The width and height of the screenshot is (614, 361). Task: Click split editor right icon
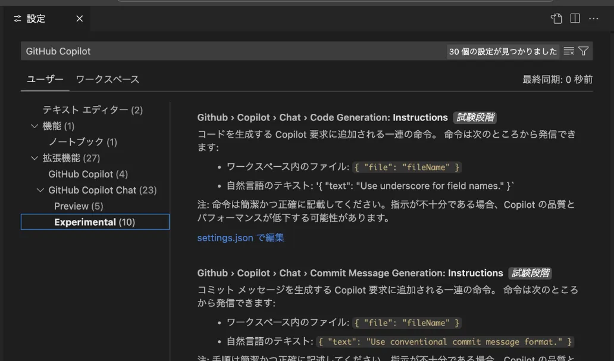[x=575, y=18]
